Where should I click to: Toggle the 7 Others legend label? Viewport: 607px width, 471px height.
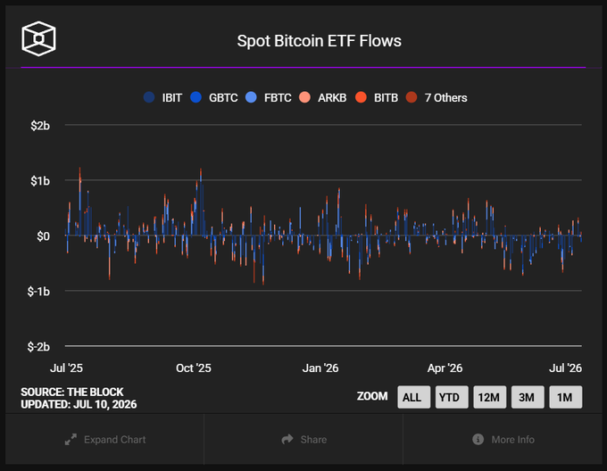pyautogui.click(x=446, y=98)
